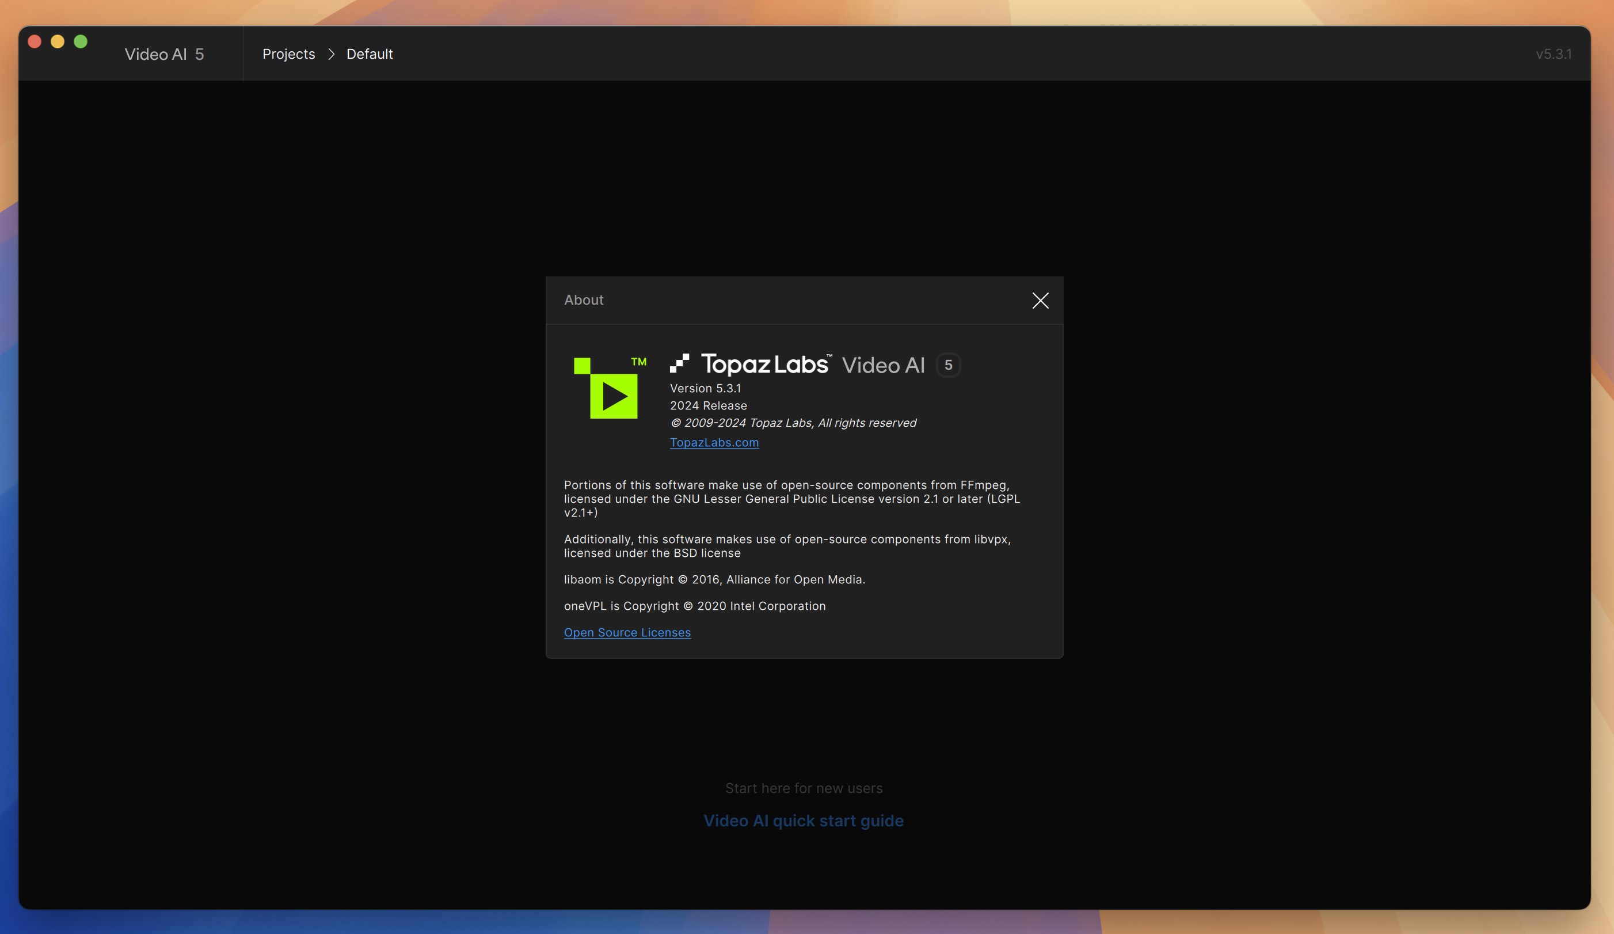Click the libaom copyright line
This screenshot has width=1614, height=934.
(x=714, y=579)
